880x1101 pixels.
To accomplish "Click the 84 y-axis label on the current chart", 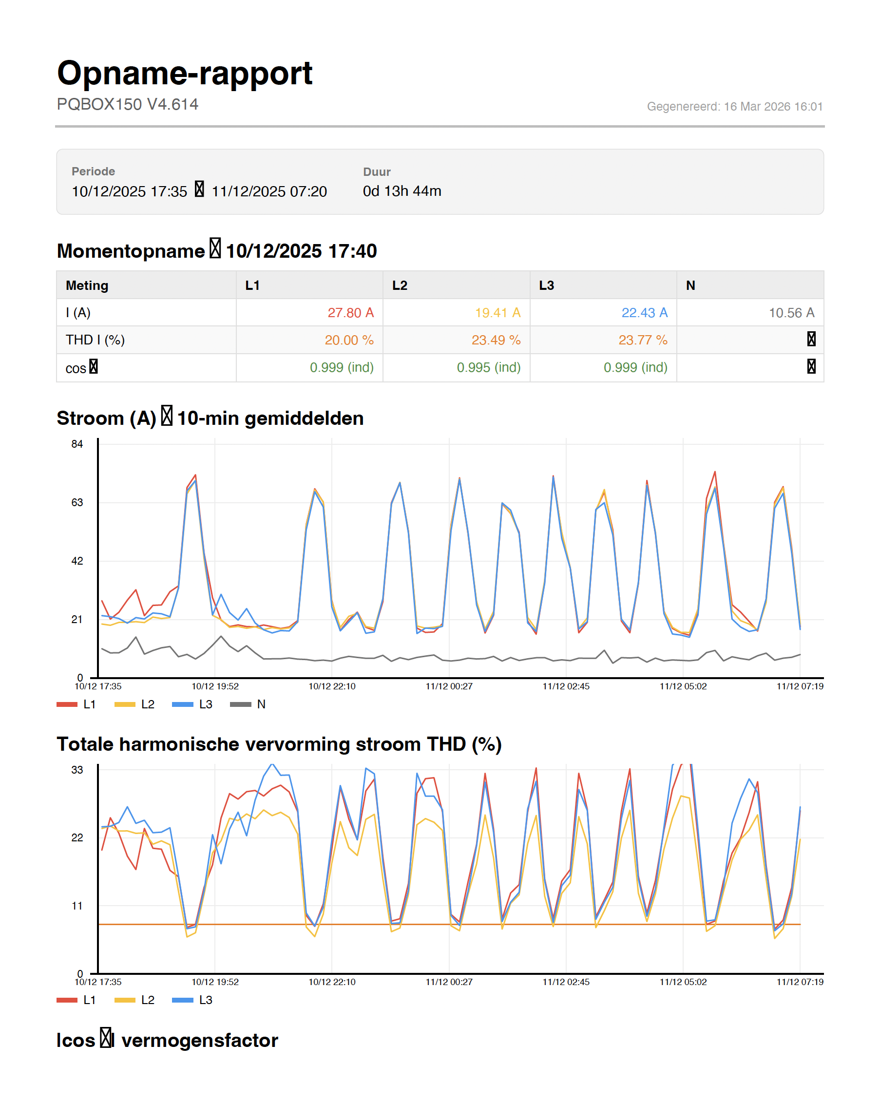I will [x=77, y=444].
